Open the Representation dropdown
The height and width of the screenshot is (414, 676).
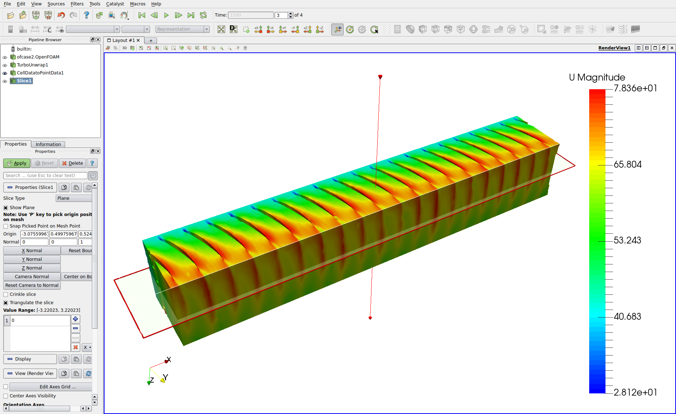point(182,29)
